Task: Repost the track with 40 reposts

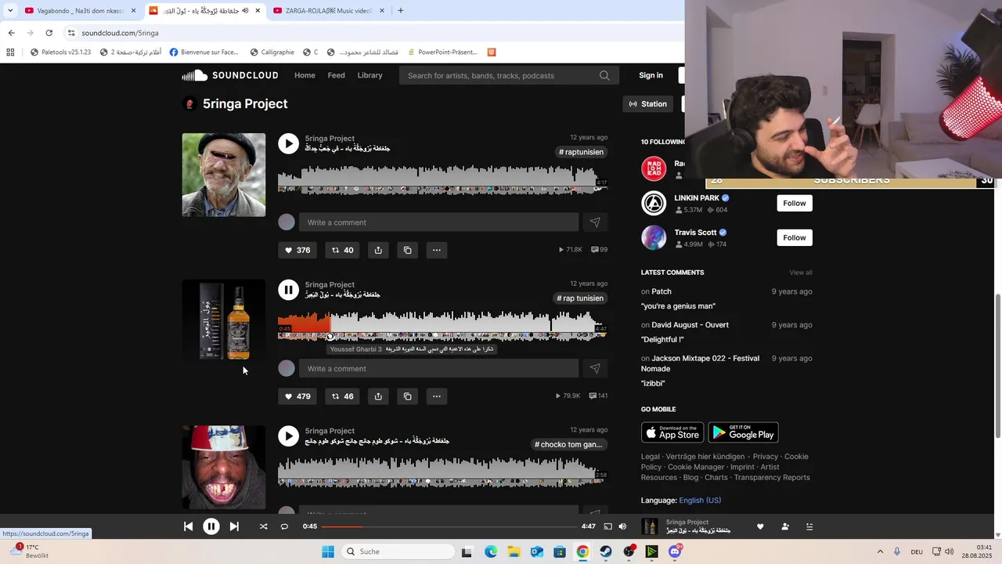Action: coord(342,250)
